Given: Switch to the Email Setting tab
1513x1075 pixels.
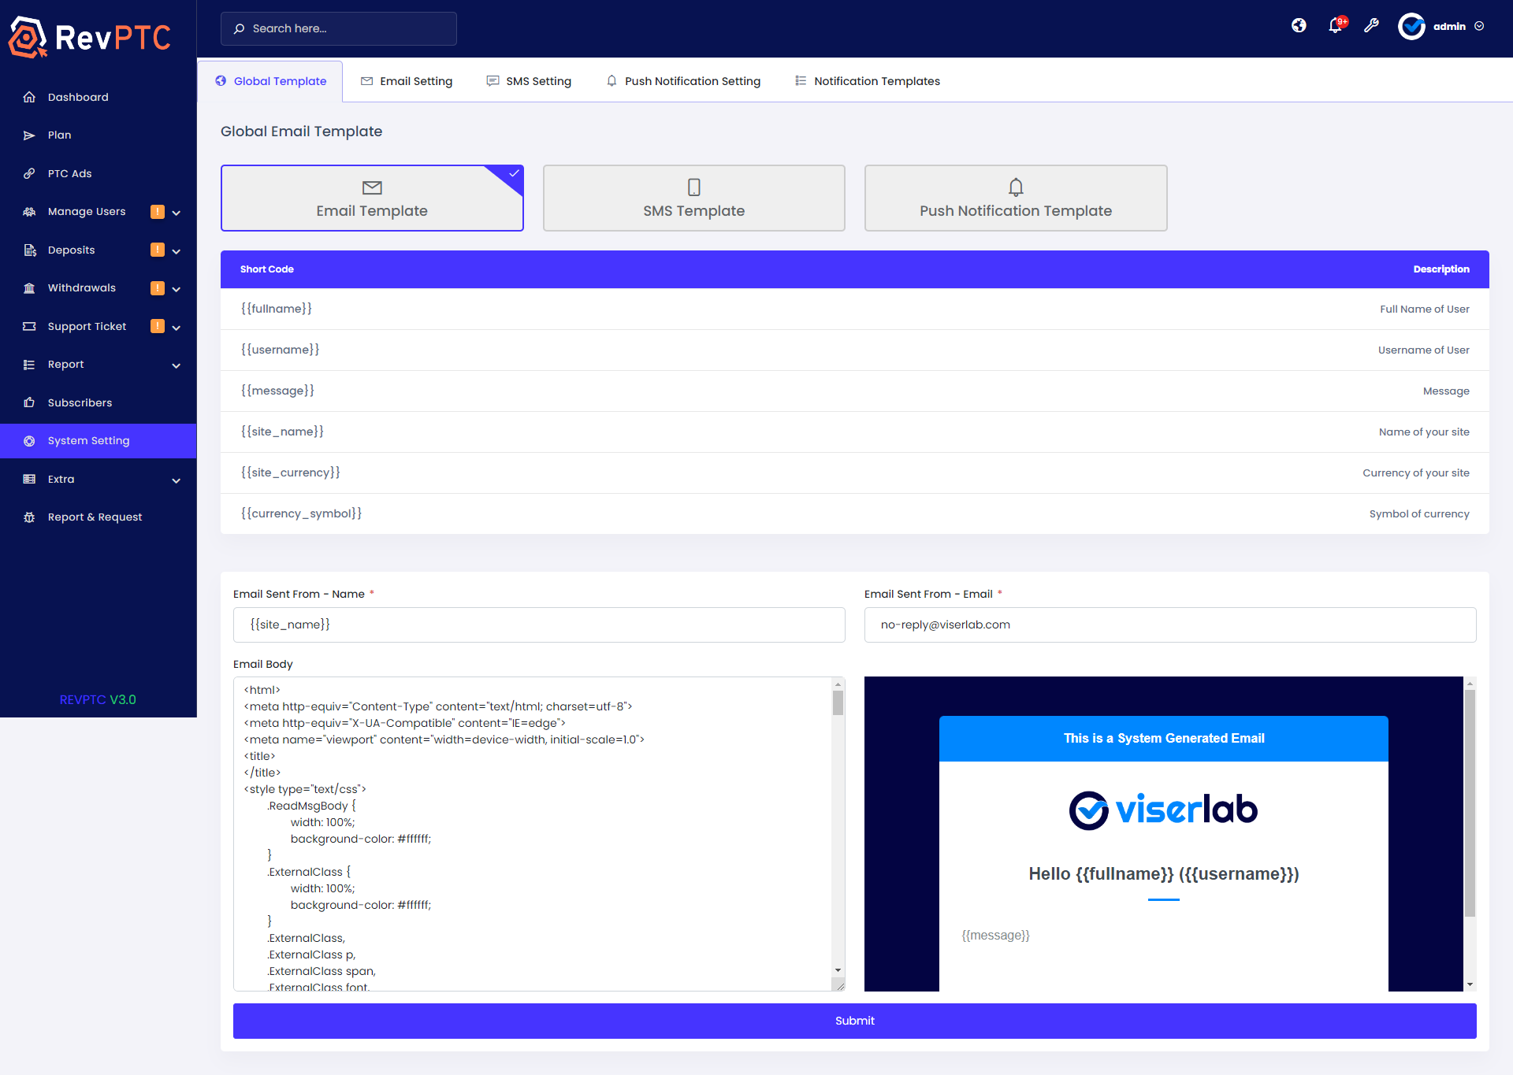Looking at the screenshot, I should [407, 80].
